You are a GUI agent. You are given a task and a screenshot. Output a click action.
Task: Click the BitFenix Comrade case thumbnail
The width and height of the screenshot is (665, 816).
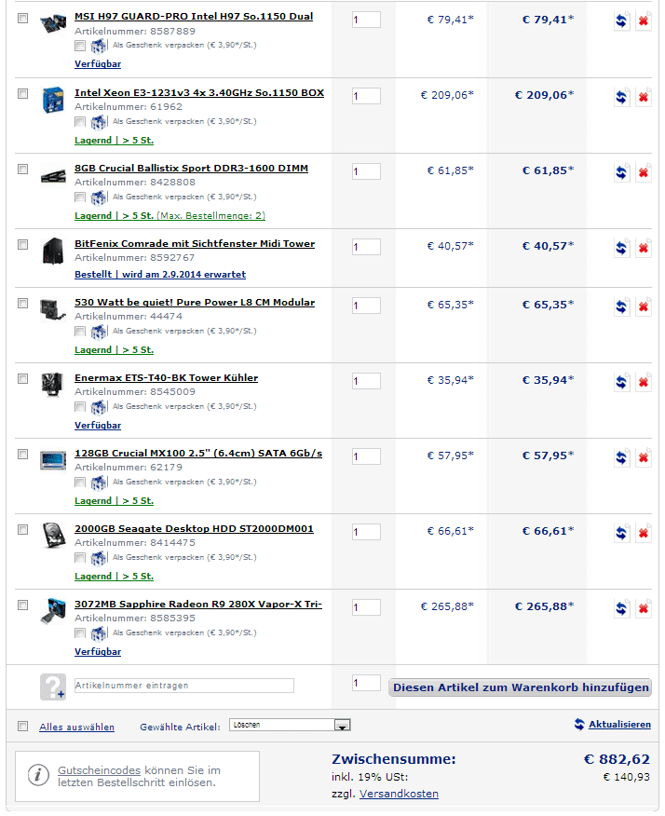(x=53, y=251)
